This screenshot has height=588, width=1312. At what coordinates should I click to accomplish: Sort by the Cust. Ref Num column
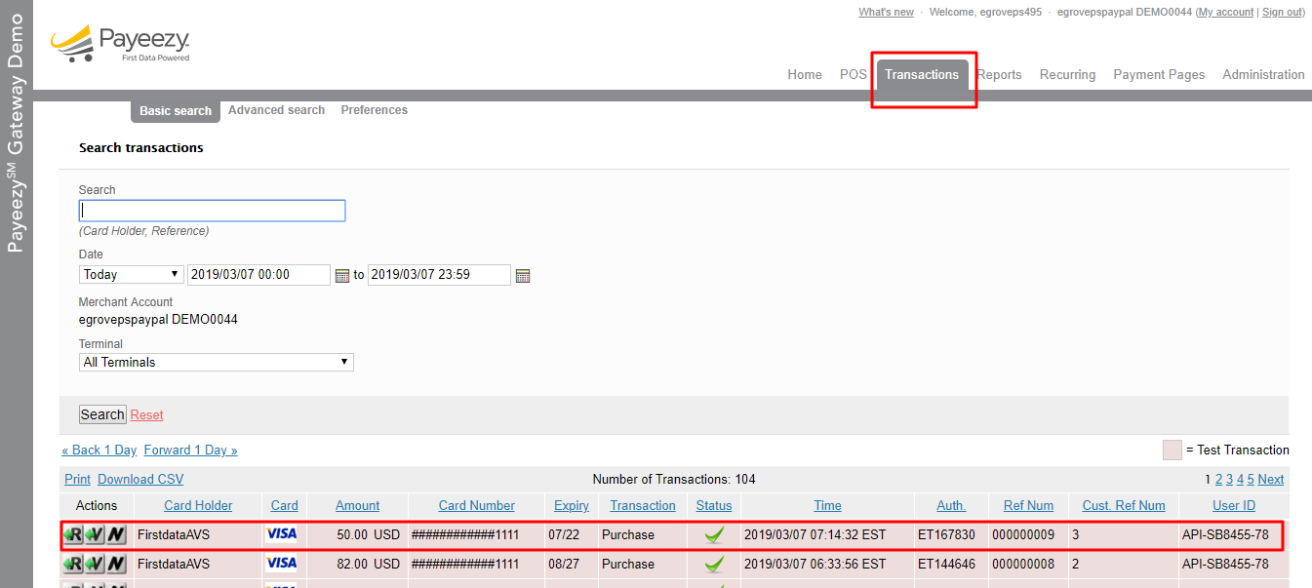point(1124,505)
